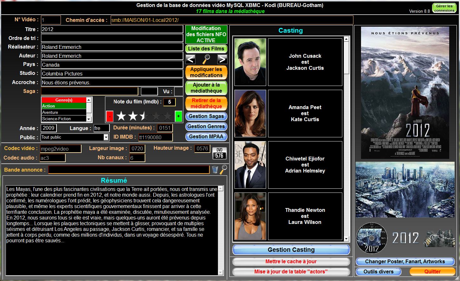
Task: Select the second star of rating
Action: (x=133, y=116)
